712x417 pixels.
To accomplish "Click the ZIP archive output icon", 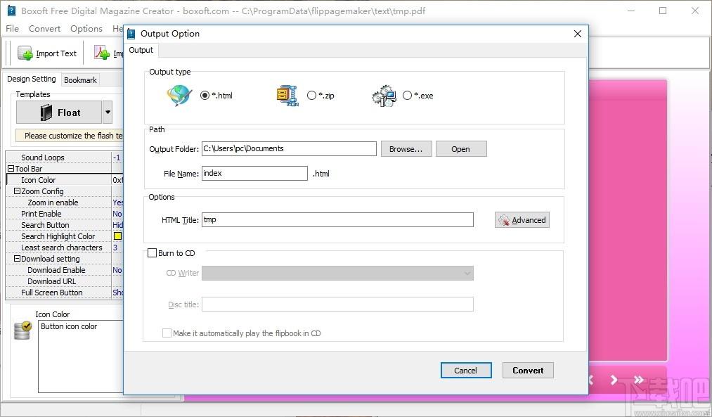I will 287,96.
